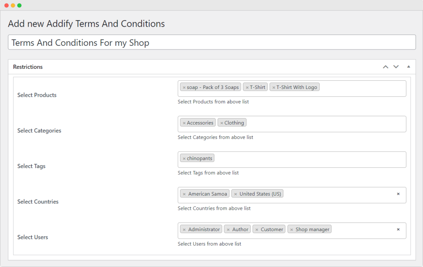The height and width of the screenshot is (267, 423).
Task: Open the Select Products dropdown field
Action: tap(359, 88)
